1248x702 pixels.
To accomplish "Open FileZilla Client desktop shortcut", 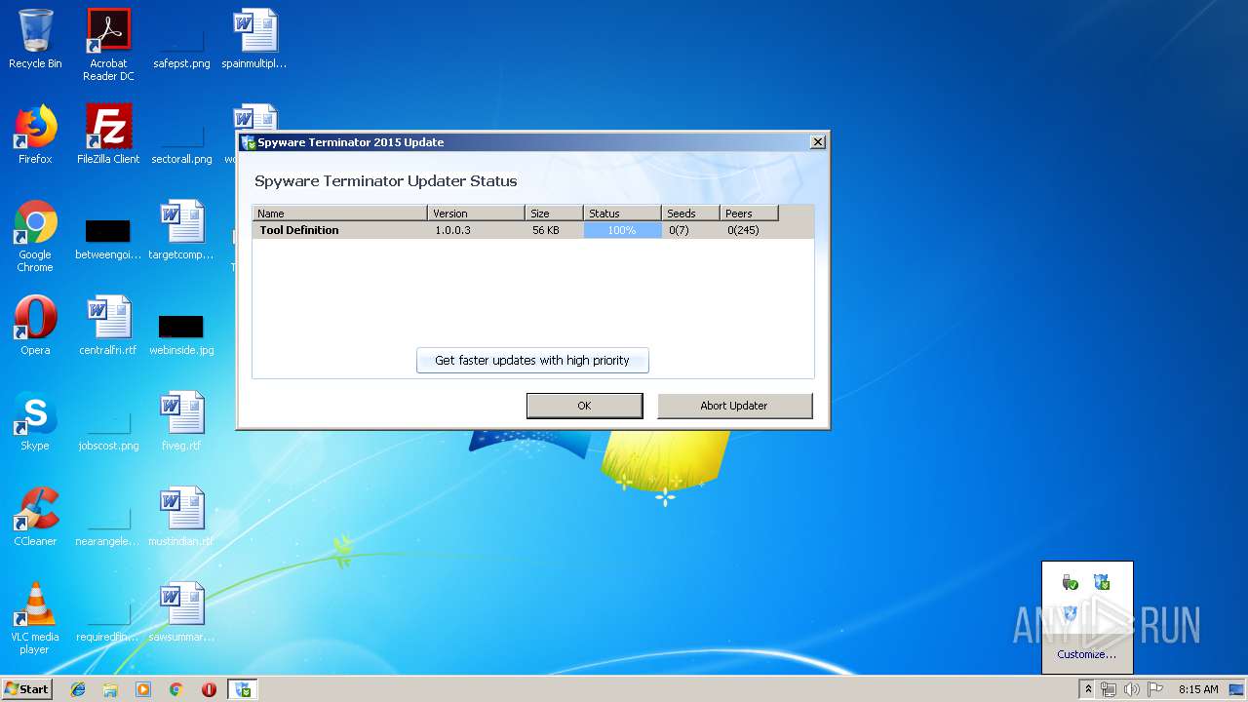I will click(108, 135).
